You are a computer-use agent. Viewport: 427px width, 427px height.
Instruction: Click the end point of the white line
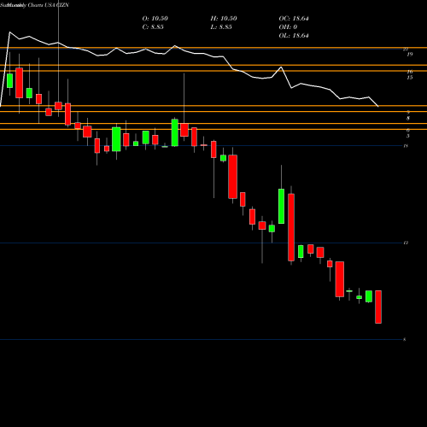coord(378,107)
